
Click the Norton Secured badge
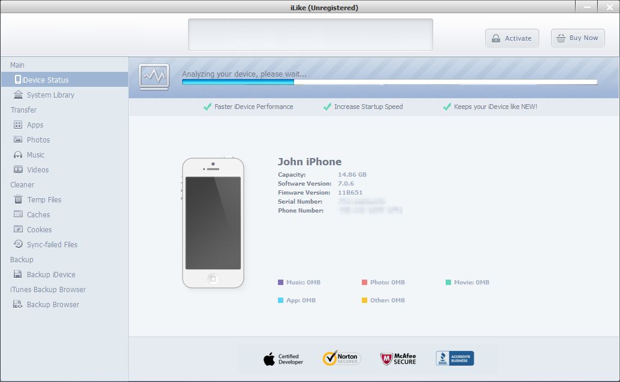point(341,358)
